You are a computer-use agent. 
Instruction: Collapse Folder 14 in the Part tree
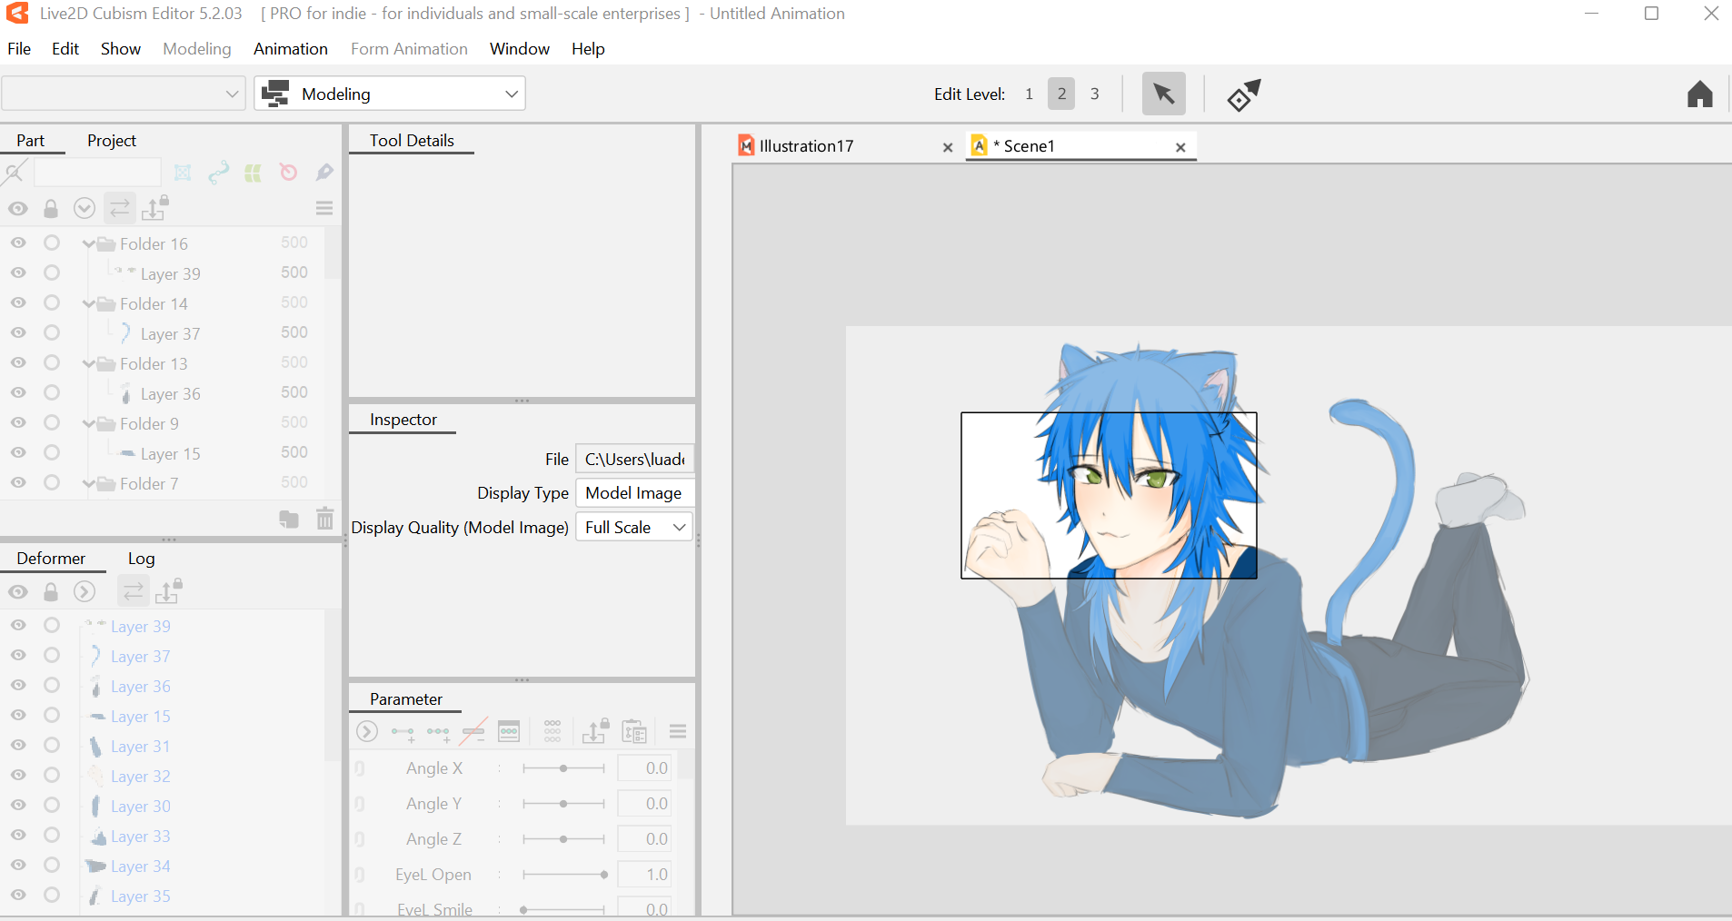[x=88, y=303]
